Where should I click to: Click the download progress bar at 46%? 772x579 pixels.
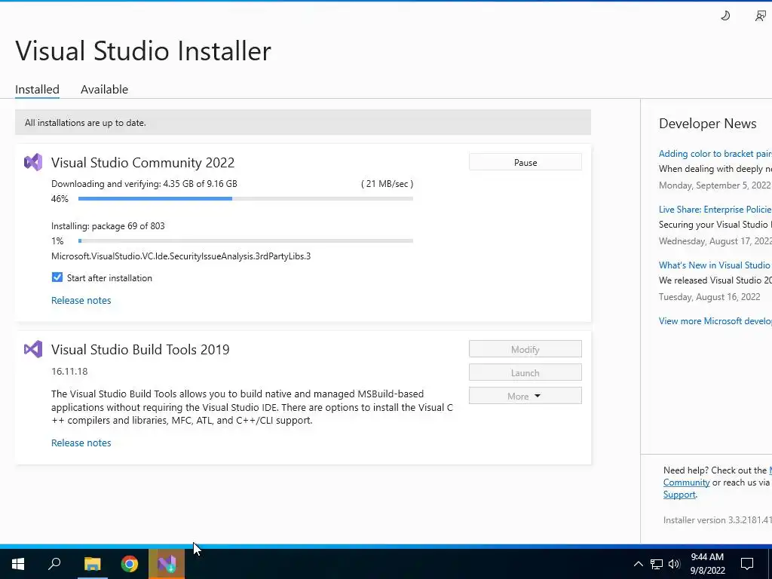click(x=245, y=198)
